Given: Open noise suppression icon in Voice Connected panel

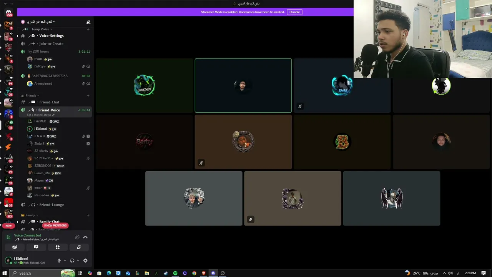Looking at the screenshot, I should 77,237.
